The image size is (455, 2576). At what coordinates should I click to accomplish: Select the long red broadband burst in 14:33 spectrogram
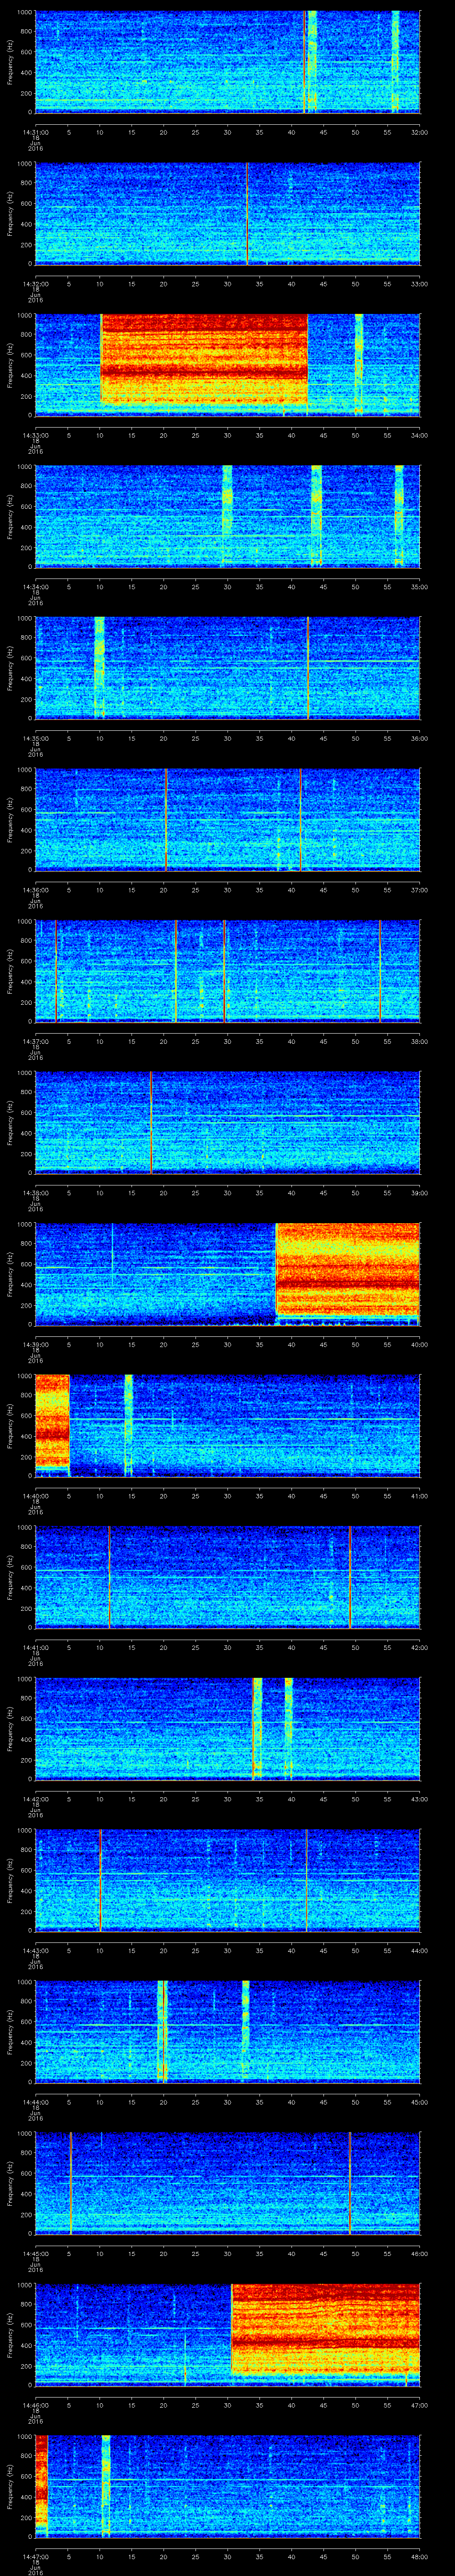click(204, 360)
